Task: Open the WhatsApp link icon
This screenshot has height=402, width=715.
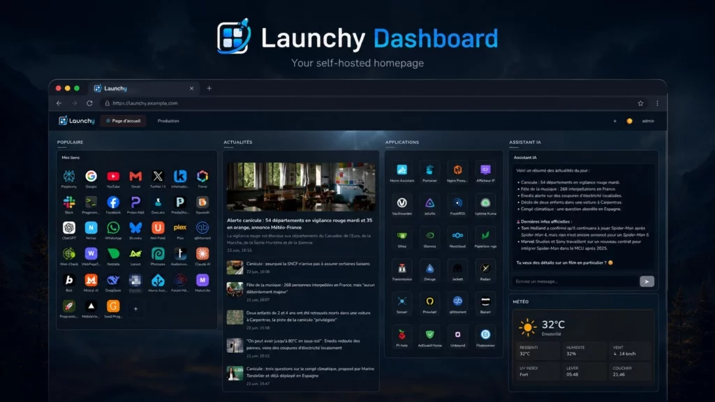Action: (x=113, y=228)
